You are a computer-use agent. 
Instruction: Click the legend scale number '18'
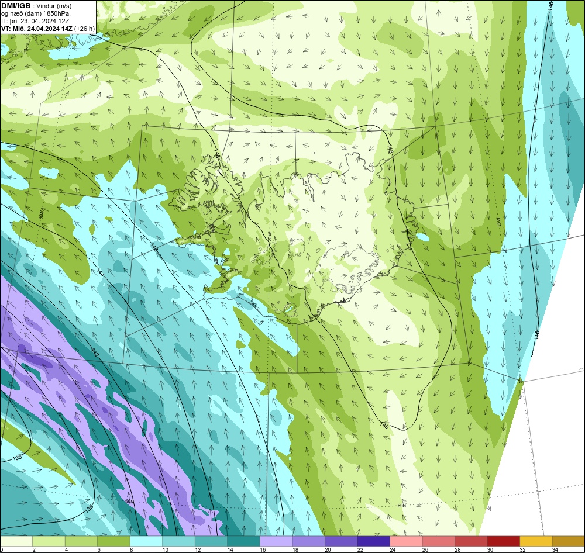coord(295,549)
